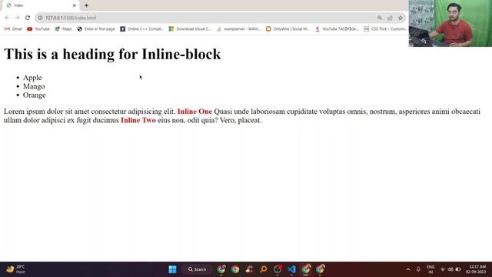This screenshot has width=492, height=277.
Task: Close the Index tab
Action: [x=75, y=5]
